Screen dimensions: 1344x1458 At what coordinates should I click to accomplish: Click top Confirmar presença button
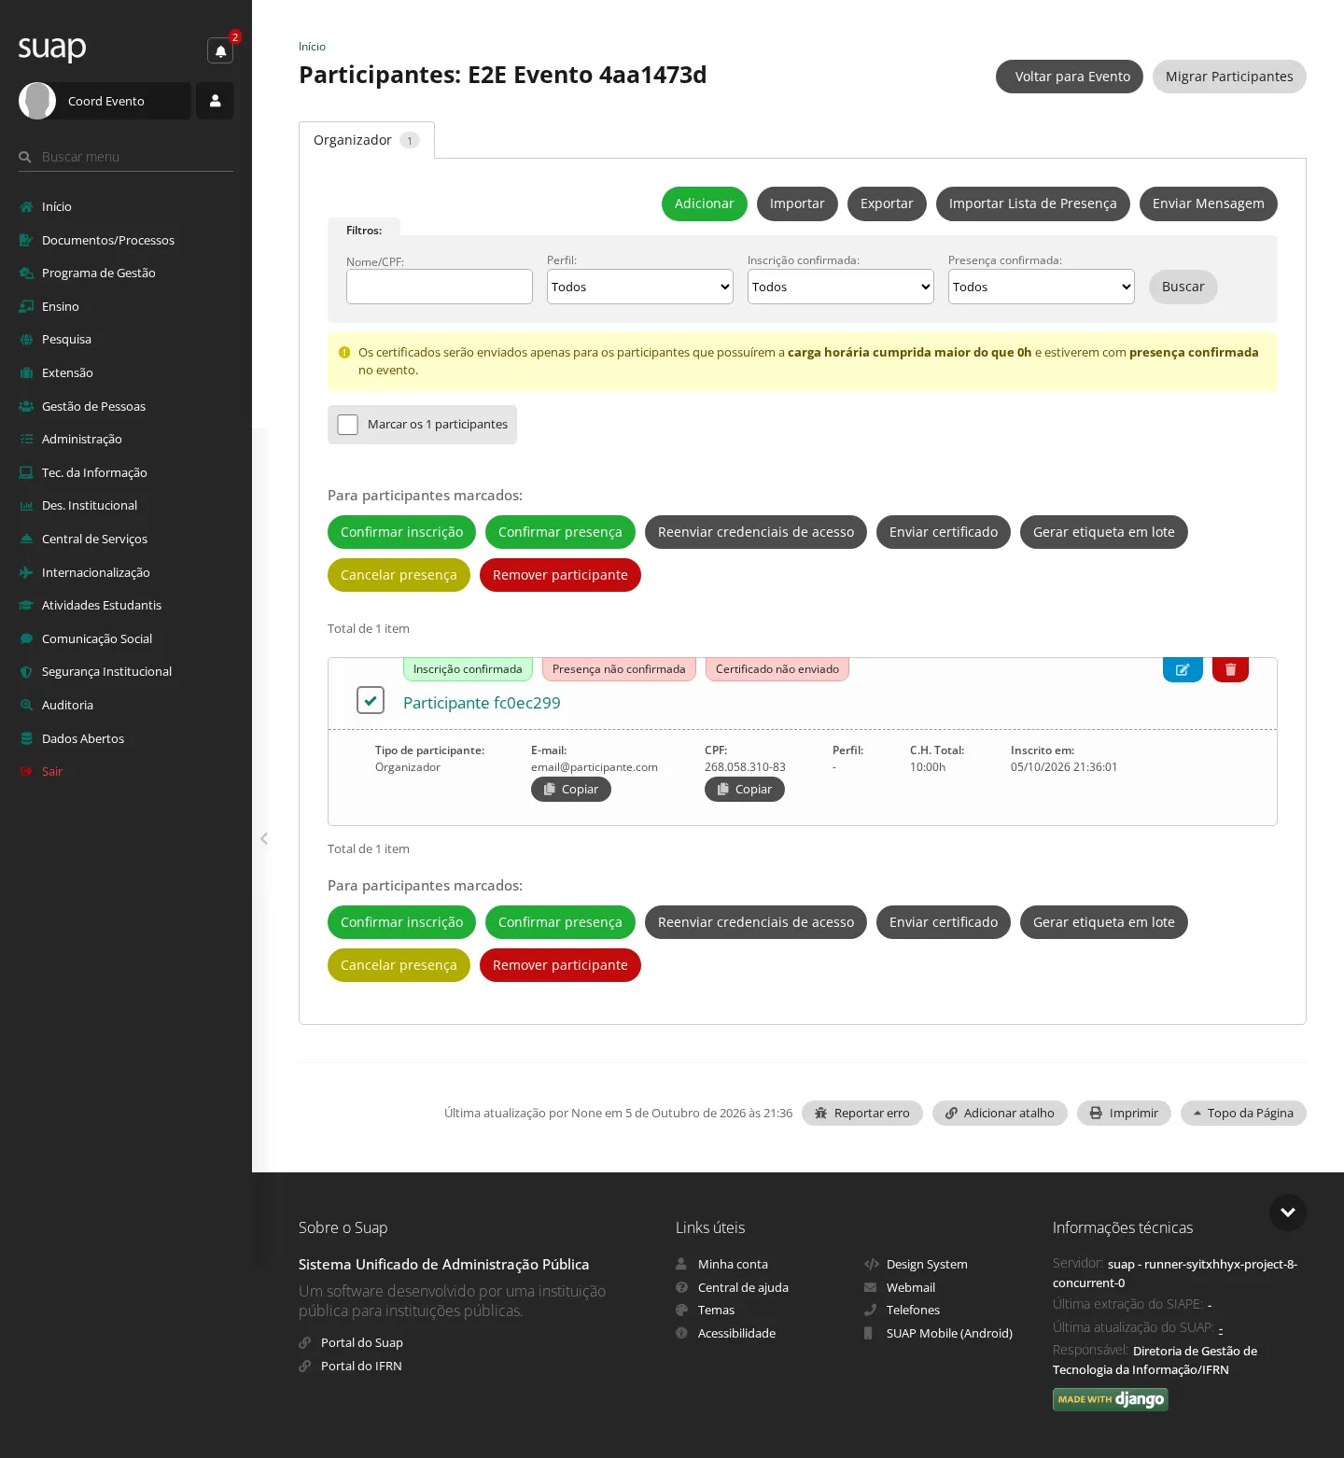pyautogui.click(x=560, y=532)
